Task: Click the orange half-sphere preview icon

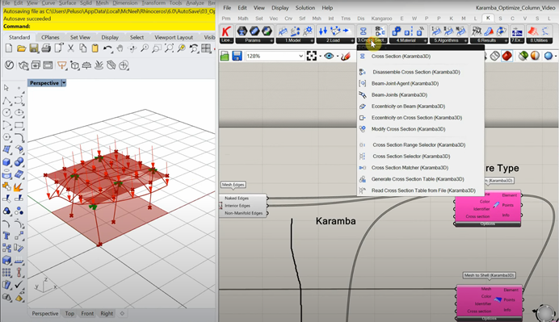Action: 535,56
